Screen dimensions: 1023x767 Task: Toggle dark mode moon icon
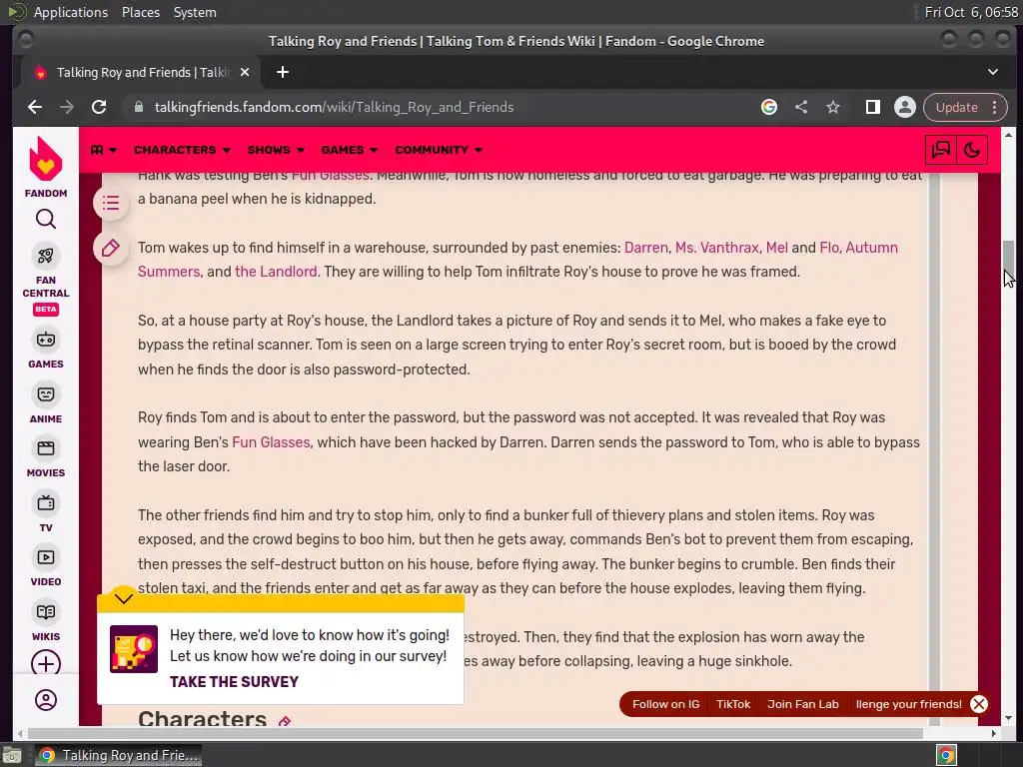tap(972, 150)
